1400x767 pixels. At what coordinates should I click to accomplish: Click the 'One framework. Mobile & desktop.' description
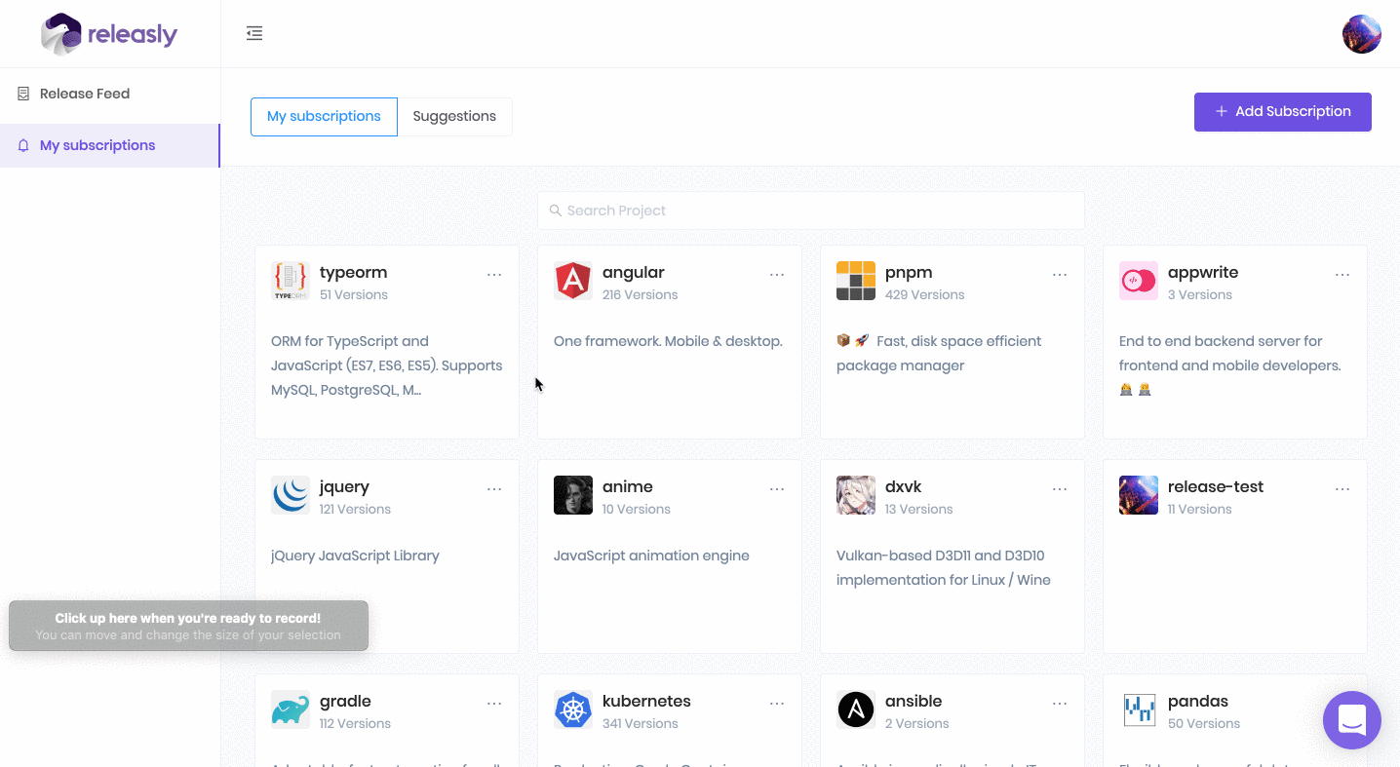(x=668, y=342)
